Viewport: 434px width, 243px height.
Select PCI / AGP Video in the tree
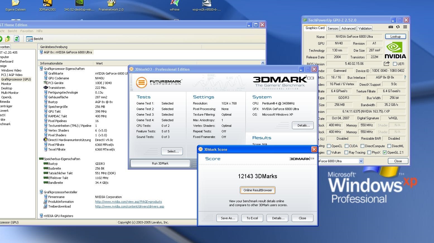coord(12,75)
